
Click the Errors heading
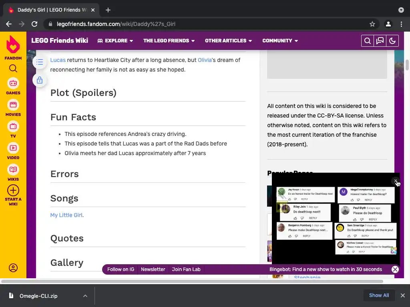[x=64, y=174]
